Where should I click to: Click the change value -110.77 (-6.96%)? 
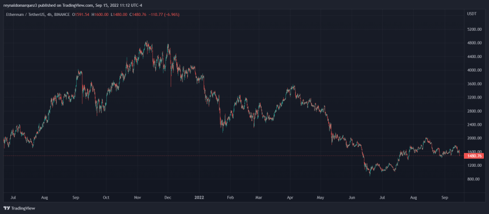point(163,15)
